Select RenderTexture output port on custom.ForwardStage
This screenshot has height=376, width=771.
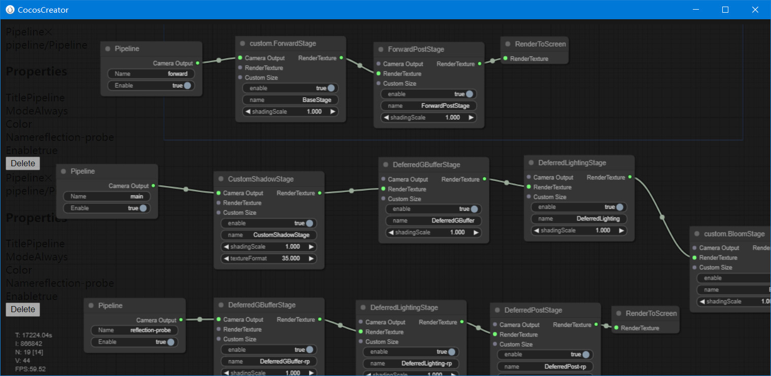coord(341,58)
